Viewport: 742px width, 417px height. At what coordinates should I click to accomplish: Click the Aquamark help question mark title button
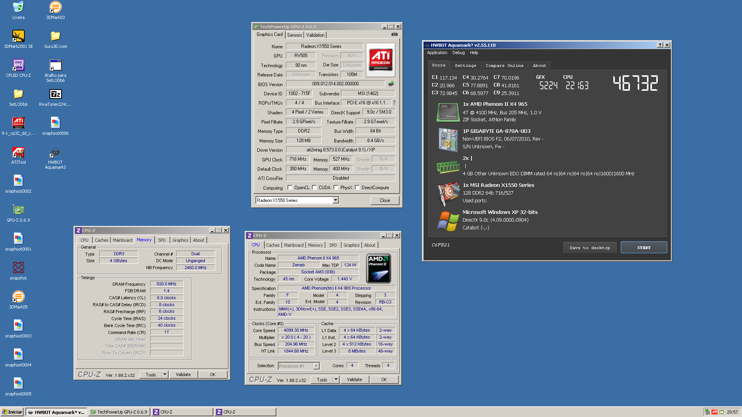(660, 45)
